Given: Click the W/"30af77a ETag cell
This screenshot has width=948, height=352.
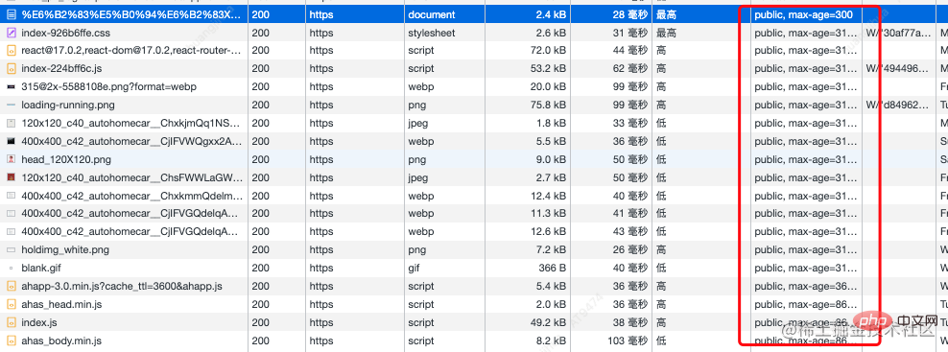Looking at the screenshot, I should click(x=898, y=33).
